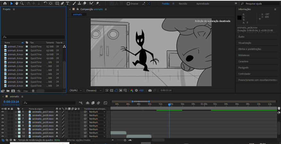Viewport: 281px width, 144px height.
Task: Switch to the Revisão workspace
Action: point(183,4)
